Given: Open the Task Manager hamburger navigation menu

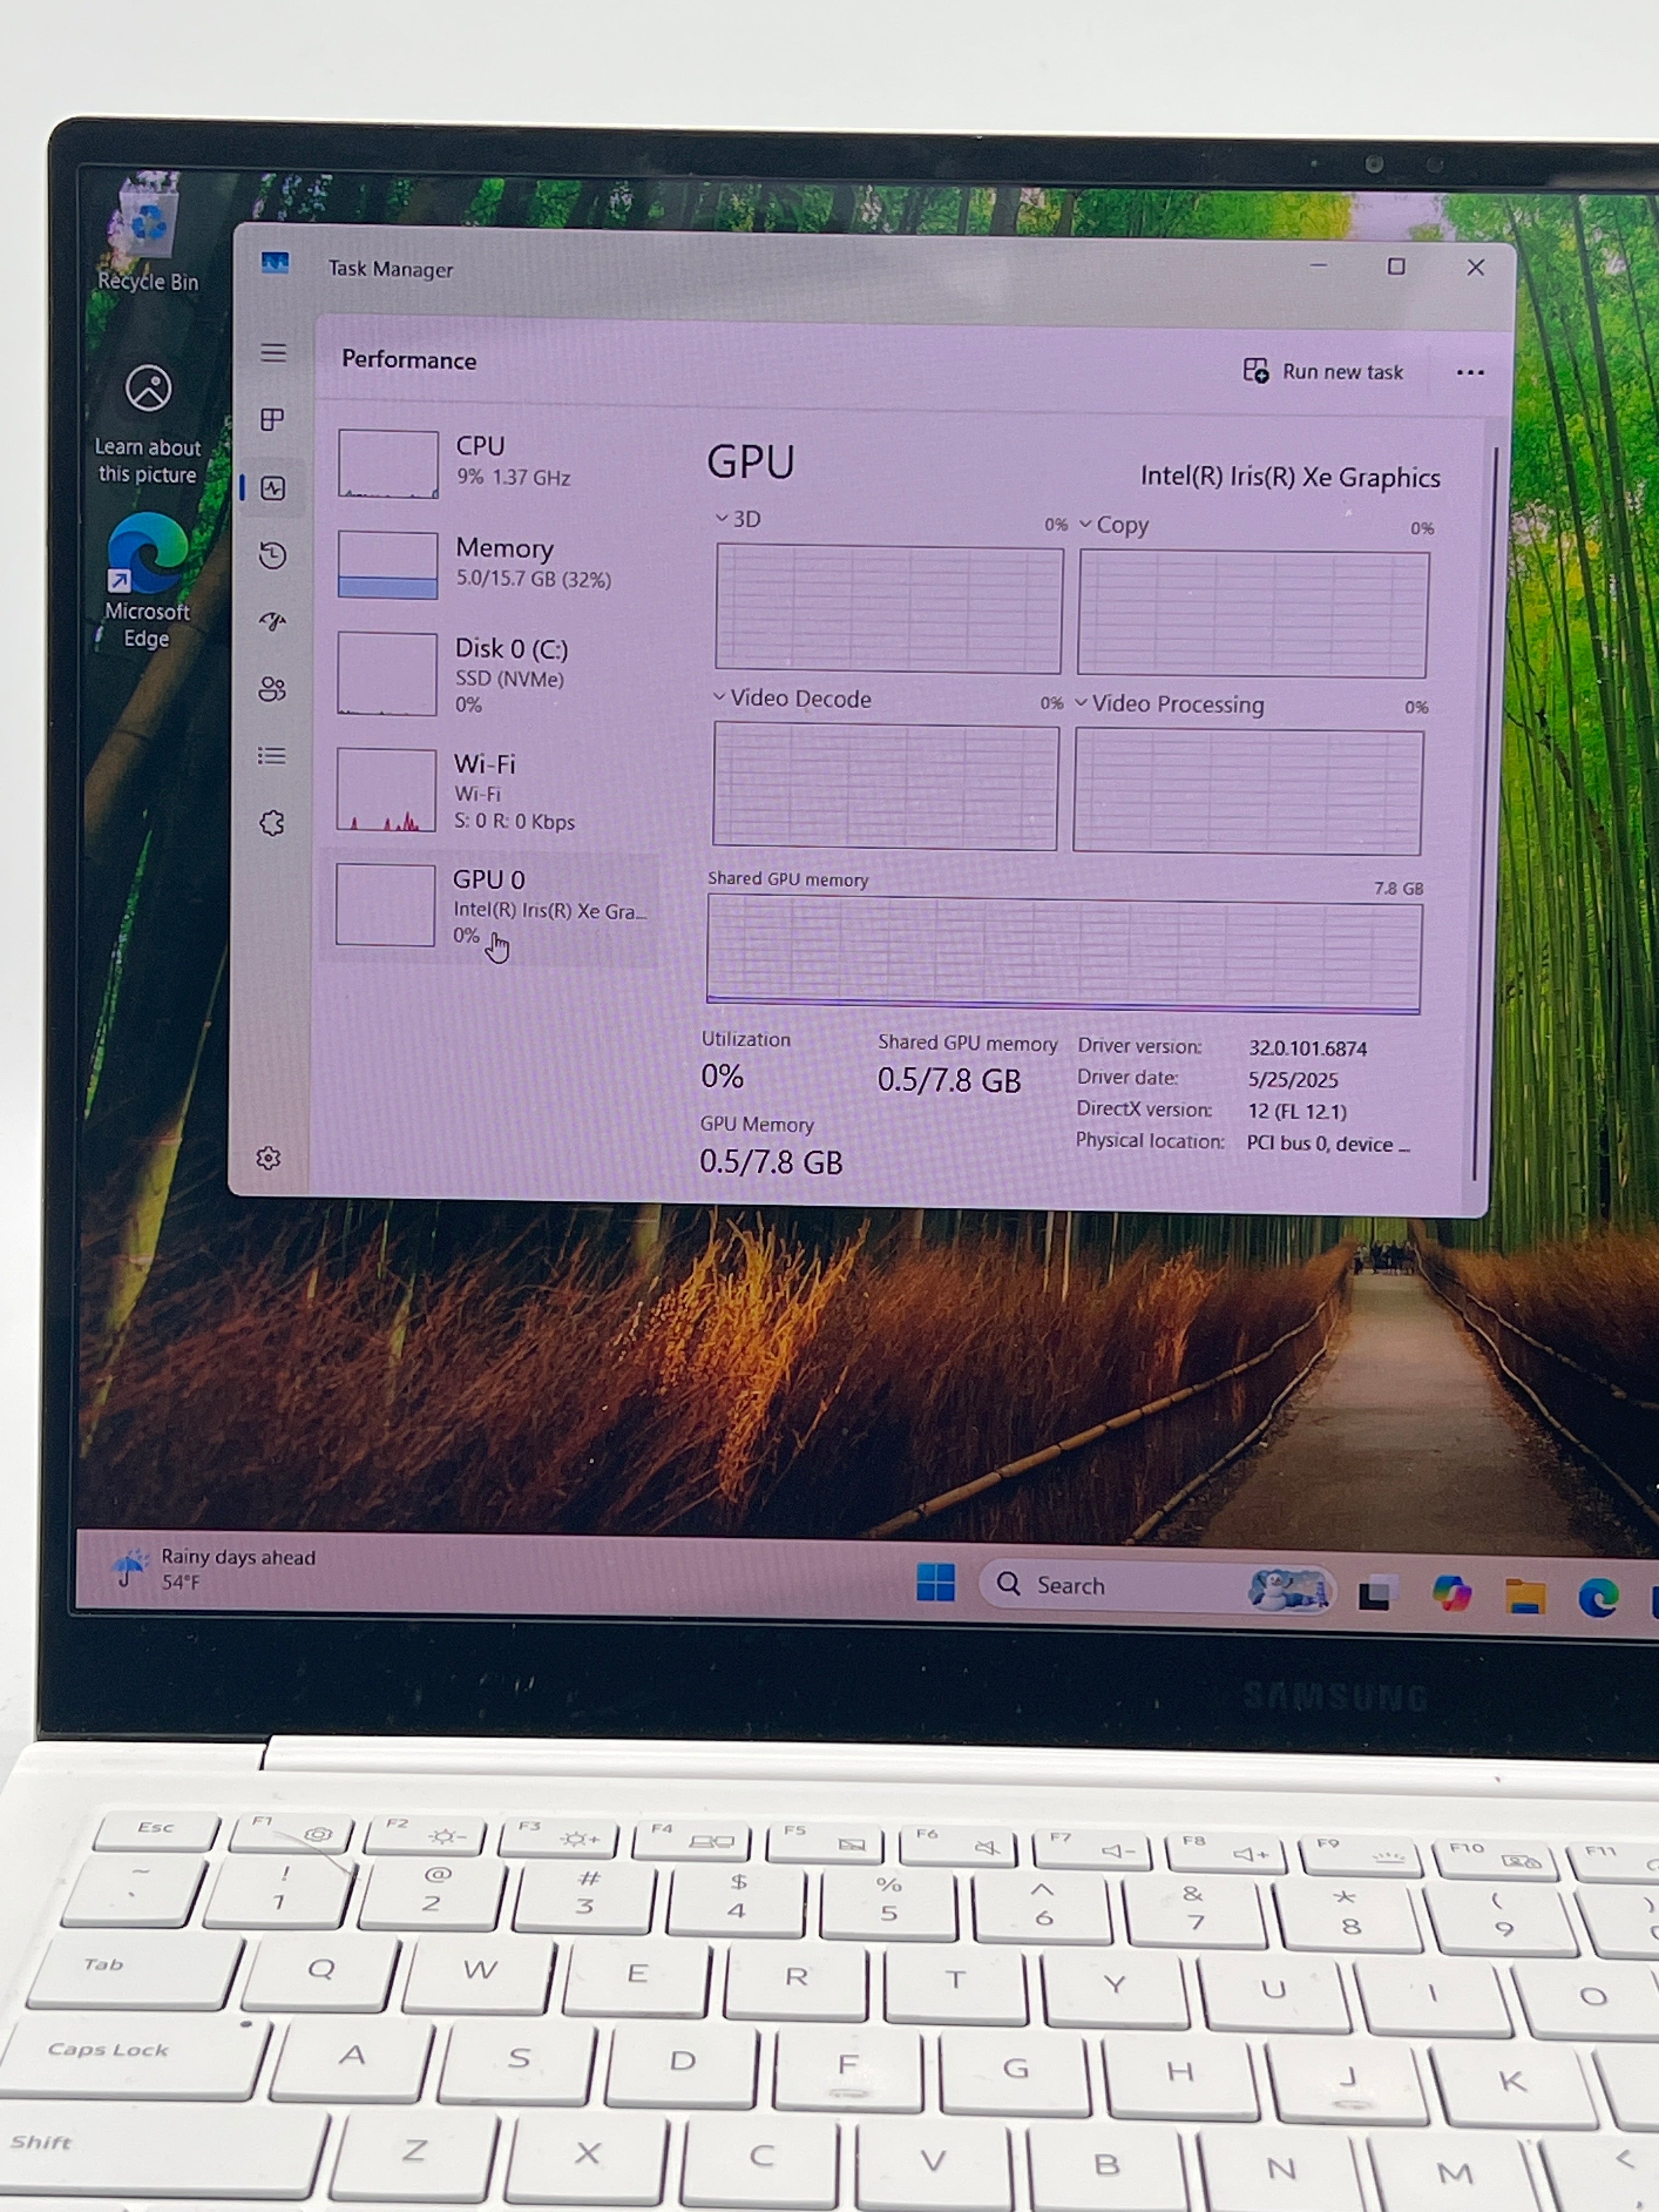Looking at the screenshot, I should pyautogui.click(x=273, y=353).
